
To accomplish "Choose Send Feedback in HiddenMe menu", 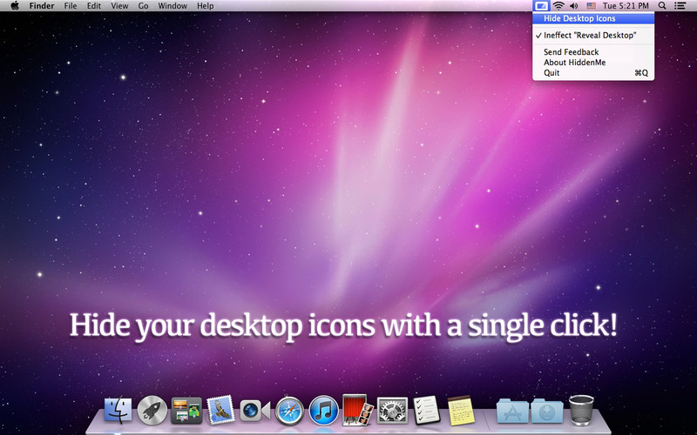I will pos(593,52).
